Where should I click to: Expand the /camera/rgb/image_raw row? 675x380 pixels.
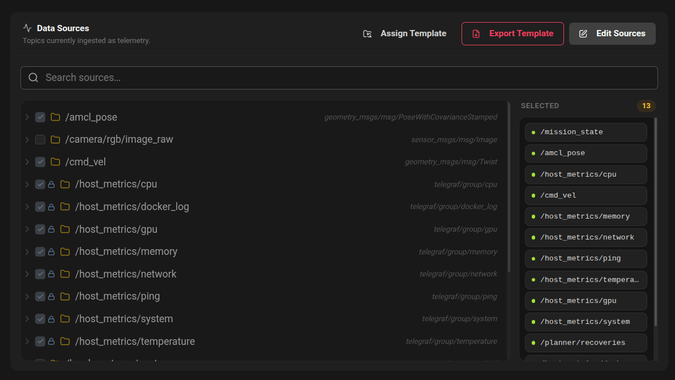click(27, 139)
